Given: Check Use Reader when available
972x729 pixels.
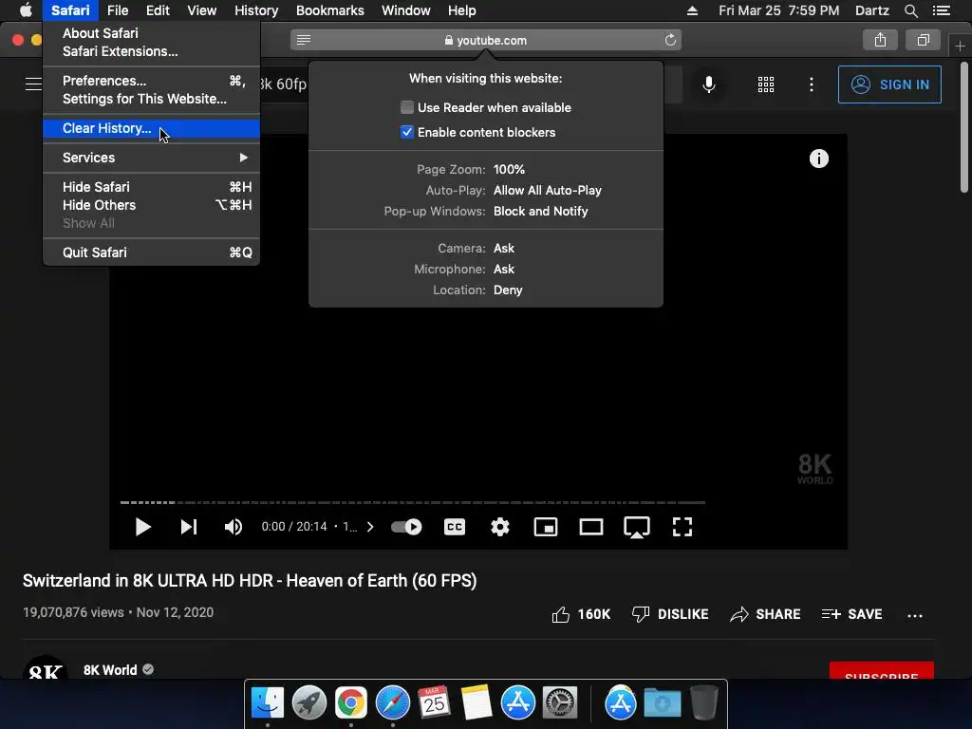Looking at the screenshot, I should pos(406,107).
